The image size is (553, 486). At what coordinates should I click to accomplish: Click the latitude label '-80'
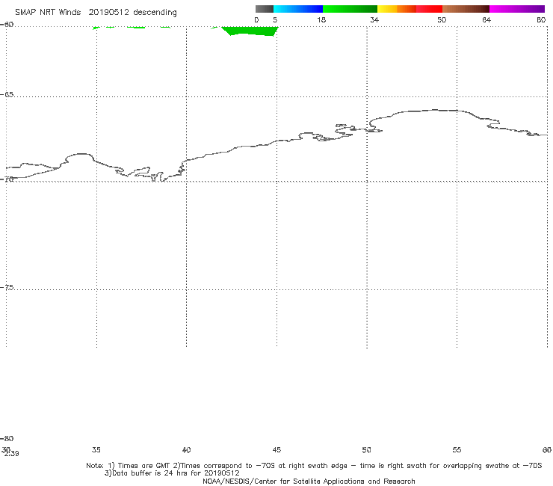click(7, 439)
